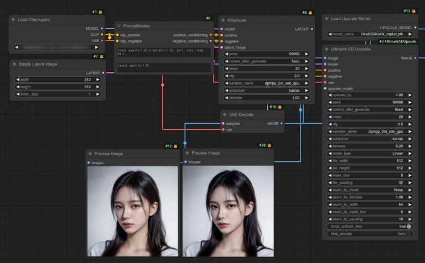Click the fox badge beside #7
The image size is (425, 263).
[x=102, y=56]
